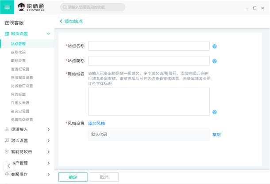Focus the 站点名称 input field
The image size is (270, 184).
click(149, 46)
